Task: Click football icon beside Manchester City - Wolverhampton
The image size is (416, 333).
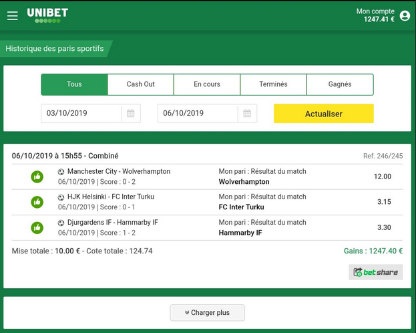Action: 61,172
